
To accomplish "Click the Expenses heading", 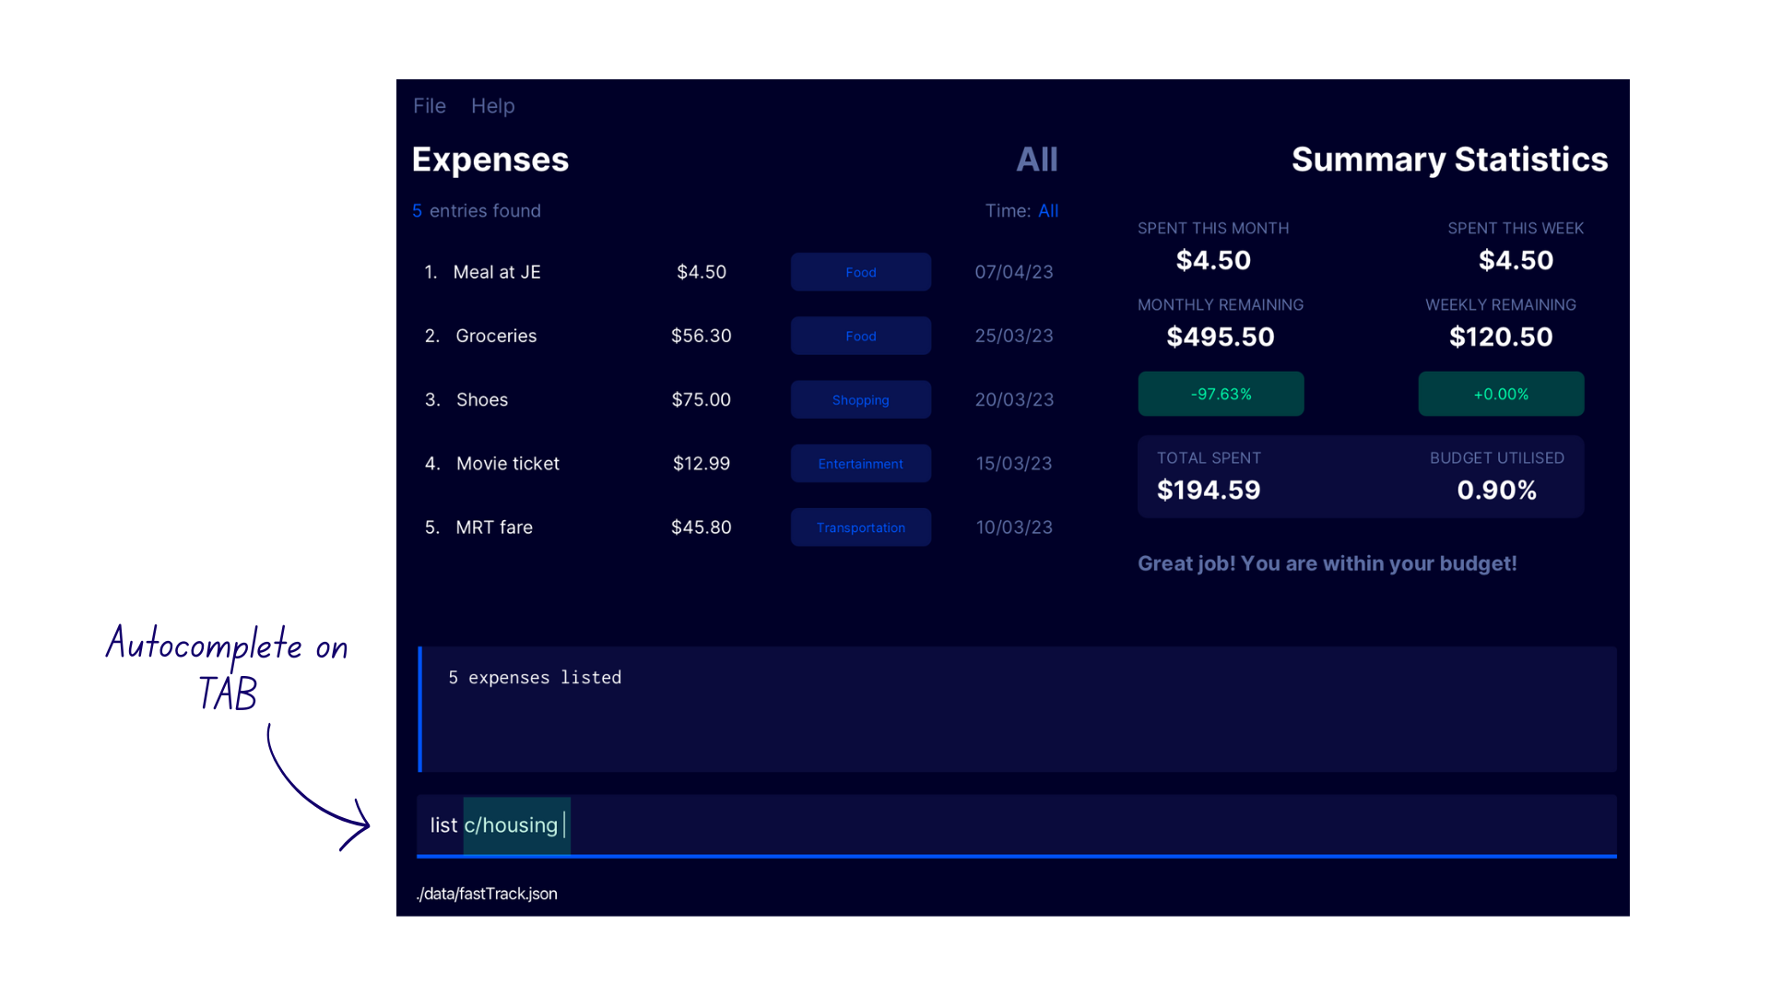I will (490, 160).
